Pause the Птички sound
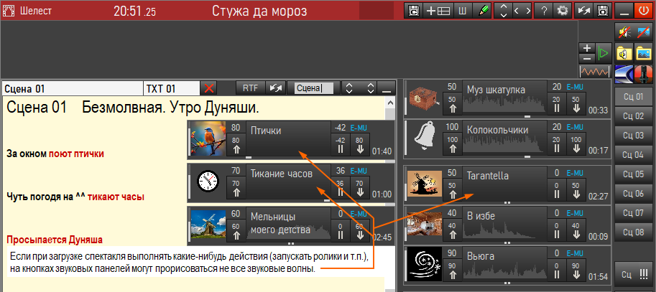 [x=340, y=144]
